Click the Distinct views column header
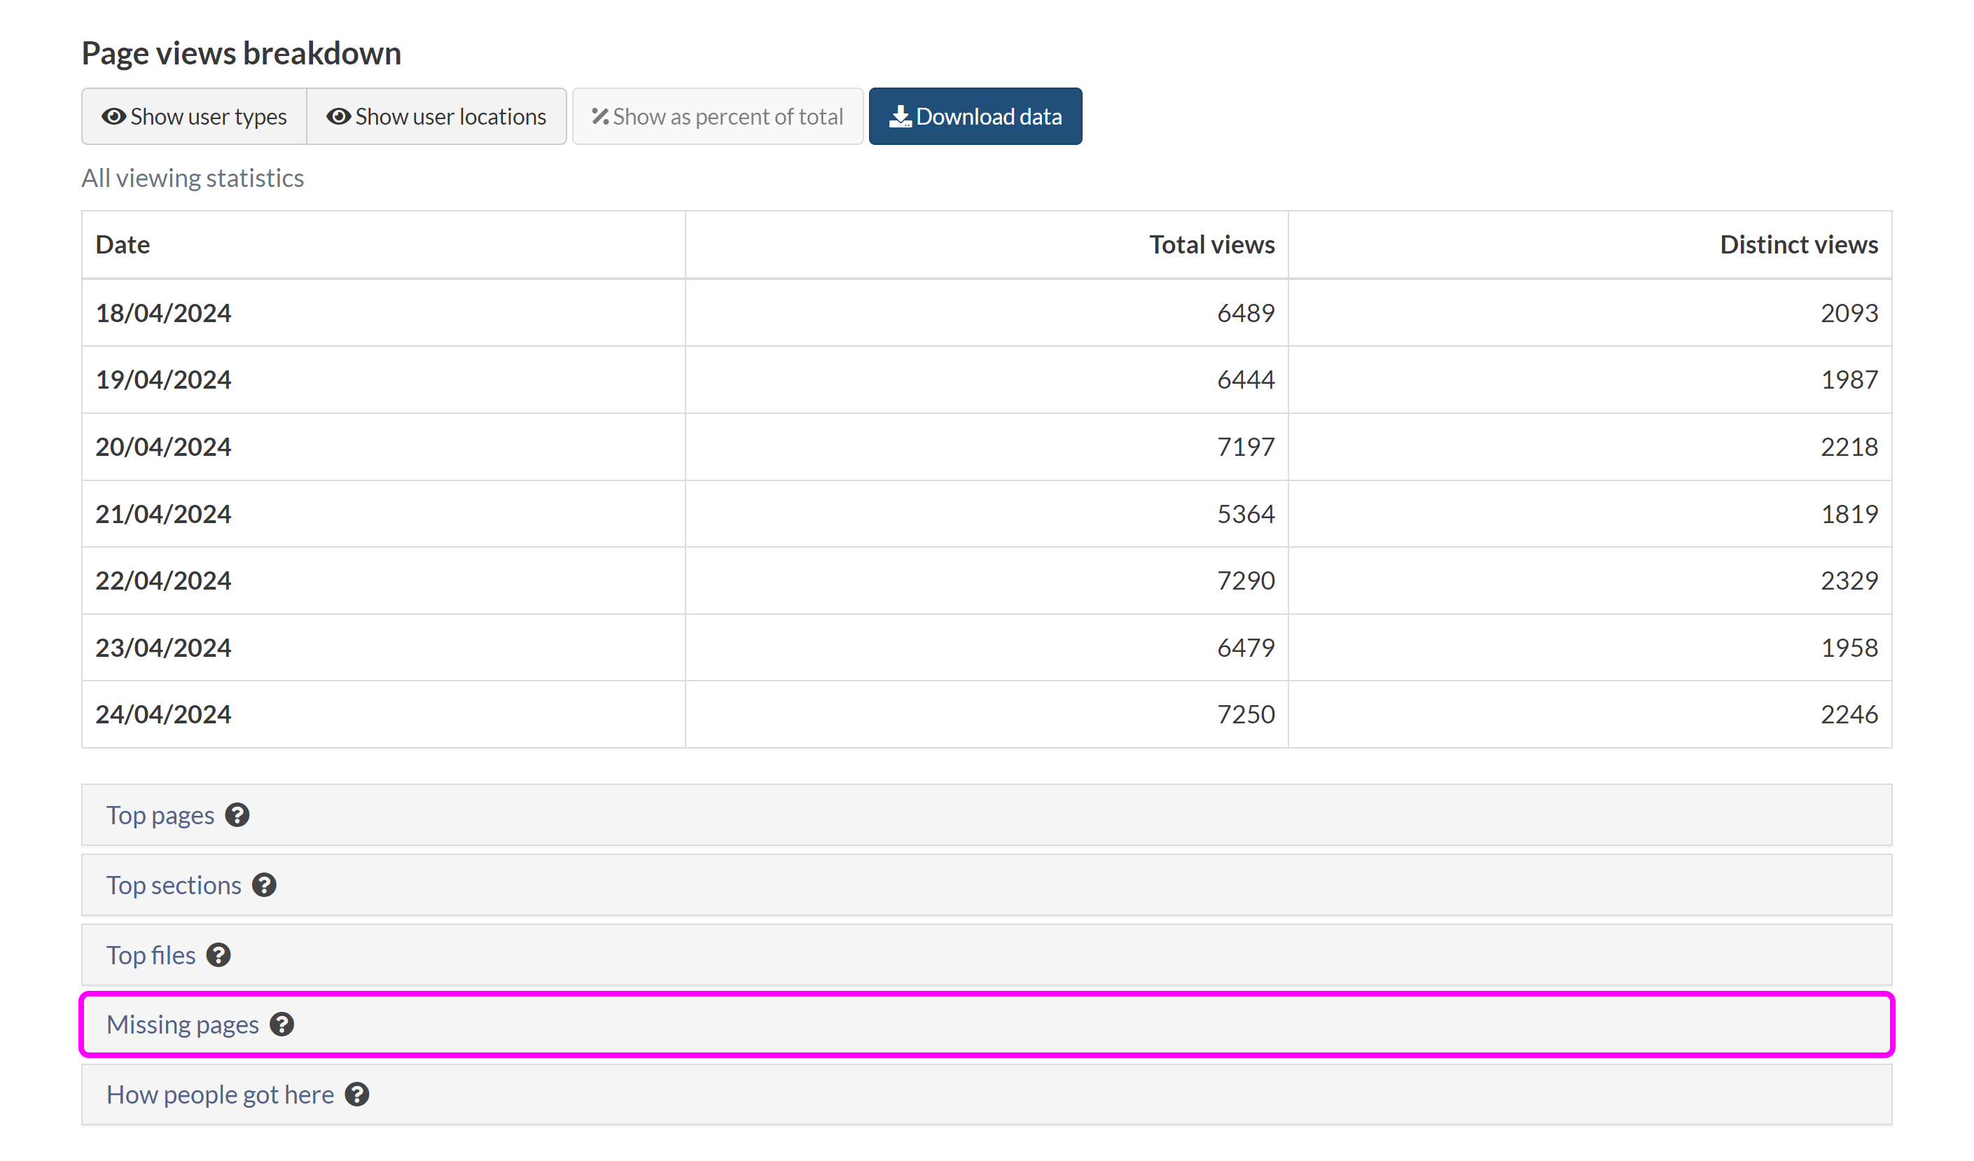1974x1161 pixels. 1798,244
